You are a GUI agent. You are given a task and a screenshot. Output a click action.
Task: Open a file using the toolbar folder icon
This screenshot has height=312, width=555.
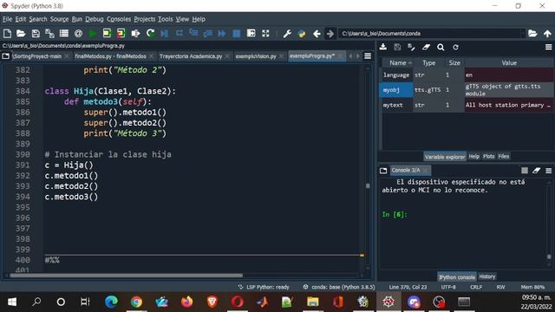point(21,33)
